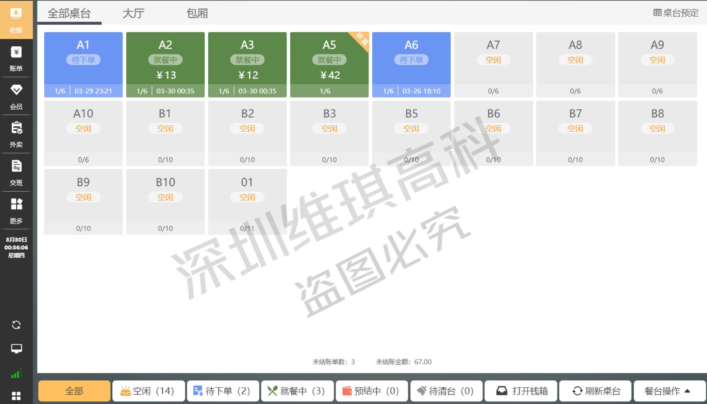The image size is (707, 404).
Task: Open the 外卖 takeout icon
Action: pos(16,134)
